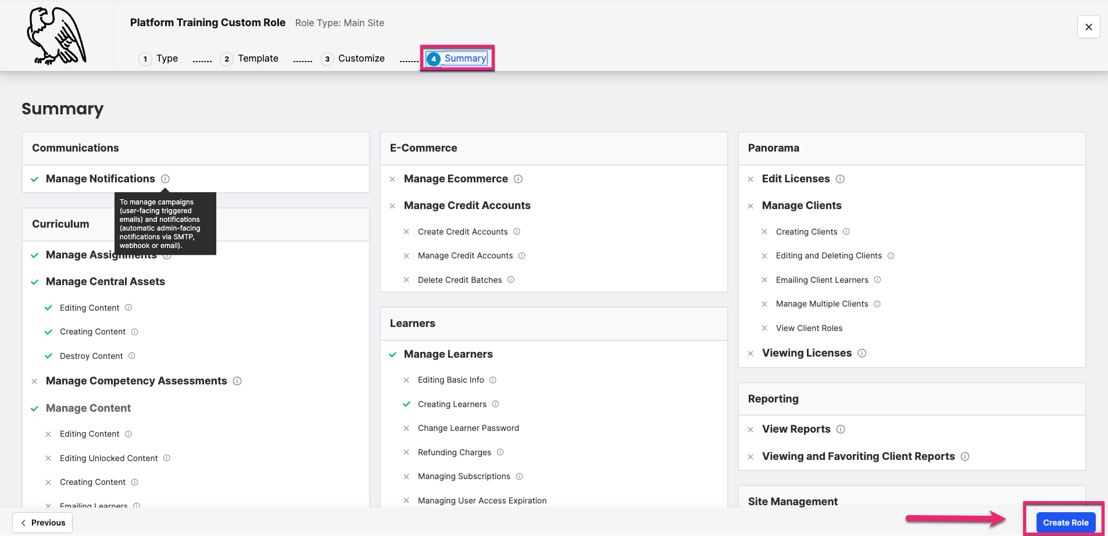Screen dimensions: 1108x536
Task: Click the Summary page heading
Action: (x=63, y=109)
